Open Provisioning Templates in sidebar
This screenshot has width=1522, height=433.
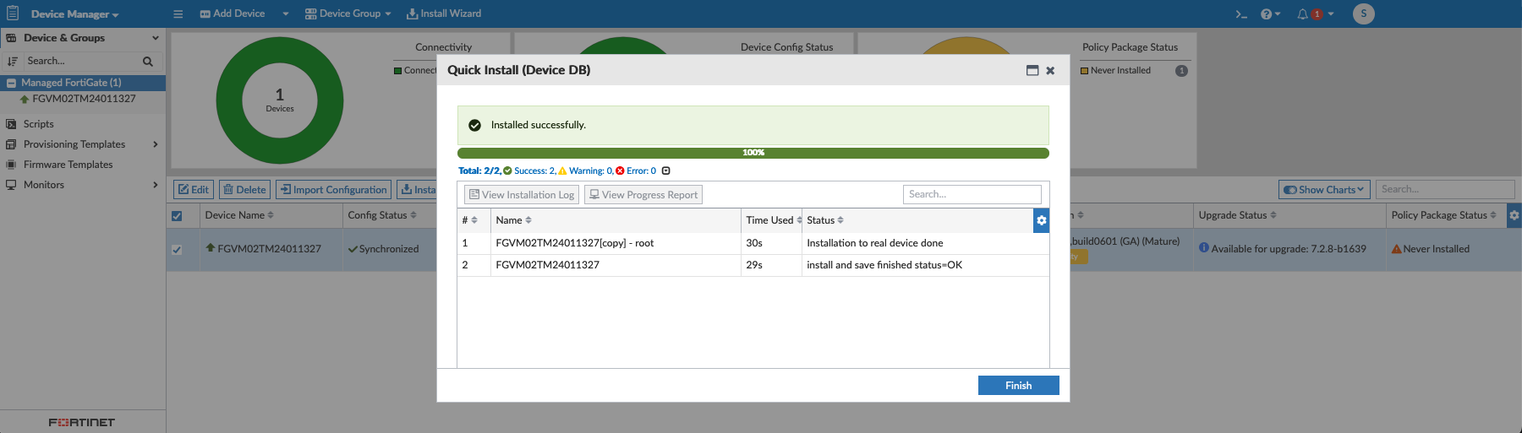(x=74, y=144)
